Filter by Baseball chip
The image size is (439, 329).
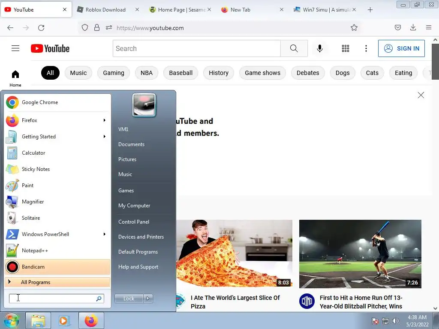(x=181, y=73)
